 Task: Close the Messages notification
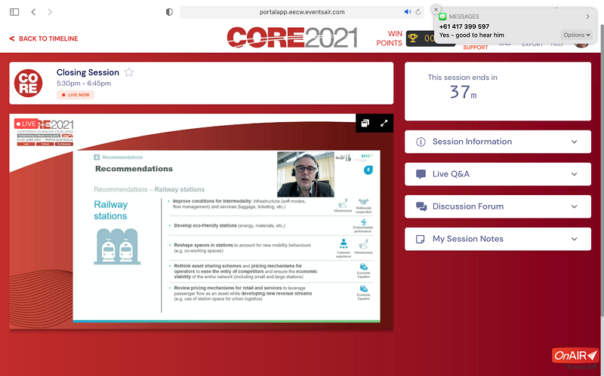436,9
